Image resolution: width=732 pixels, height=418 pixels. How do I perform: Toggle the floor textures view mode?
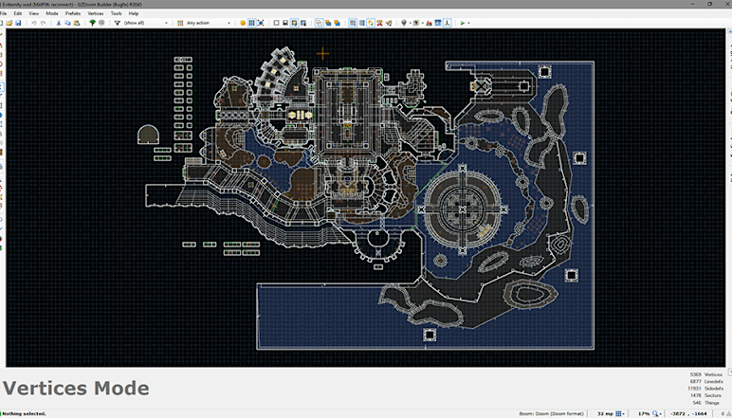coord(294,23)
